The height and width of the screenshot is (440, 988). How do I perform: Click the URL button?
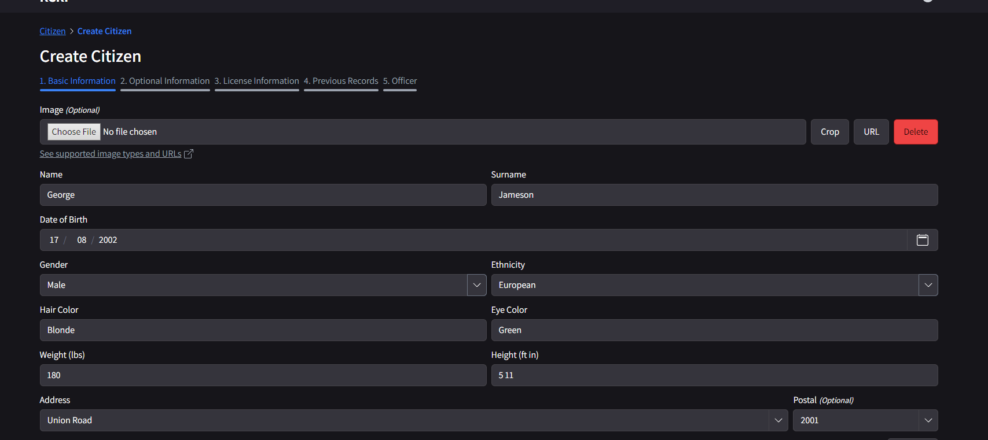coord(871,132)
